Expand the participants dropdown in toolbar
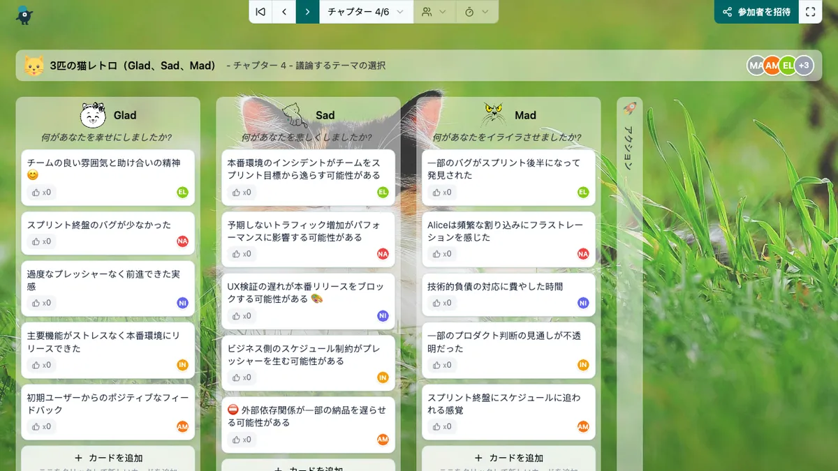 434,12
